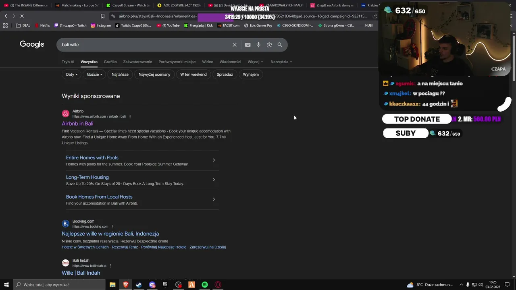Expand Long-Term Housing chevron
This screenshot has width=516, height=290.
[x=214, y=180]
